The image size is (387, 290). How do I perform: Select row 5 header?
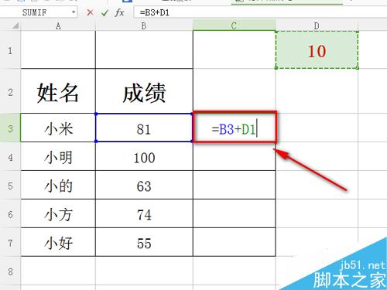pos(10,185)
